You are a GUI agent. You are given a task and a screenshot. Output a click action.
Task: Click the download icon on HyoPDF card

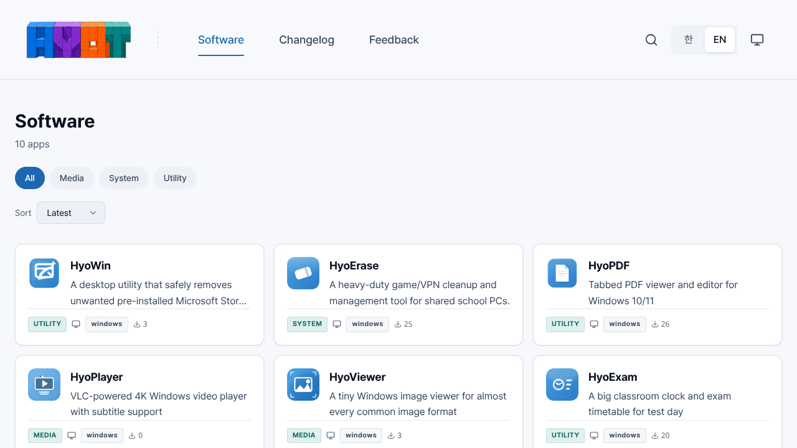pos(655,324)
